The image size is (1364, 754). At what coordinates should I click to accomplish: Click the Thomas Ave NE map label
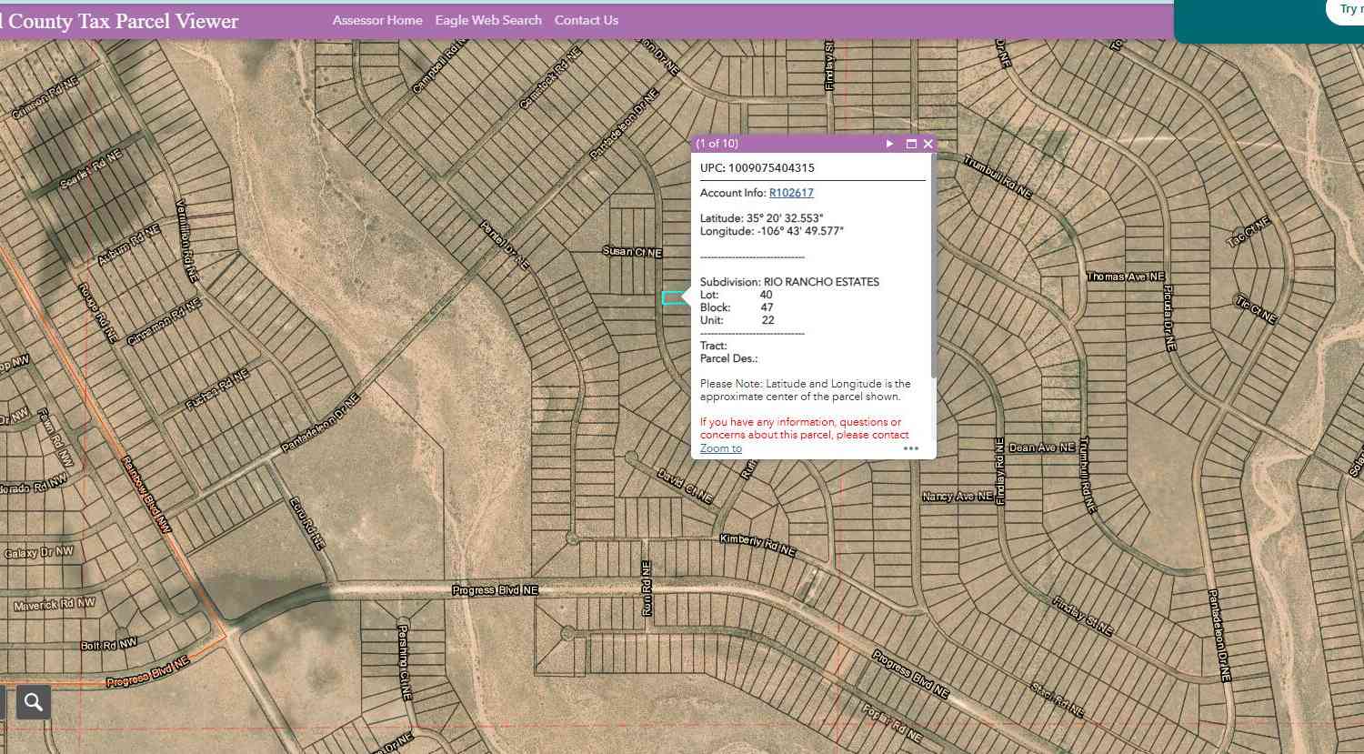1125,276
